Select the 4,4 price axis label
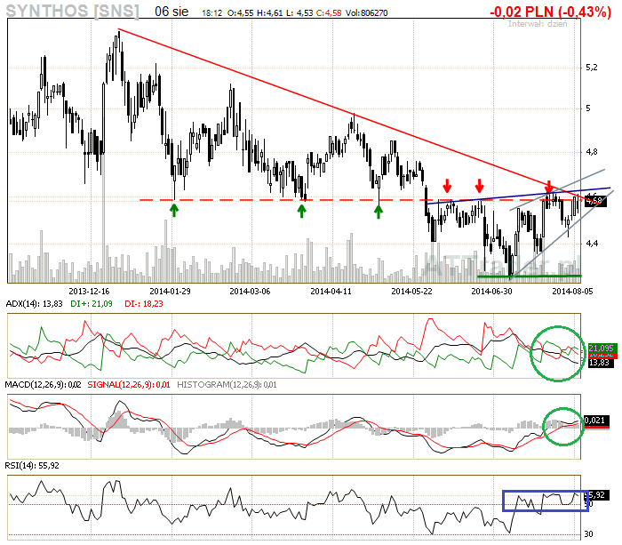This screenshot has width=622, height=545. (x=592, y=244)
